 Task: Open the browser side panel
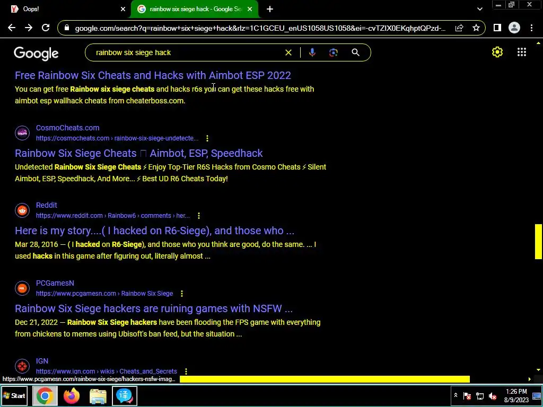coord(497,28)
